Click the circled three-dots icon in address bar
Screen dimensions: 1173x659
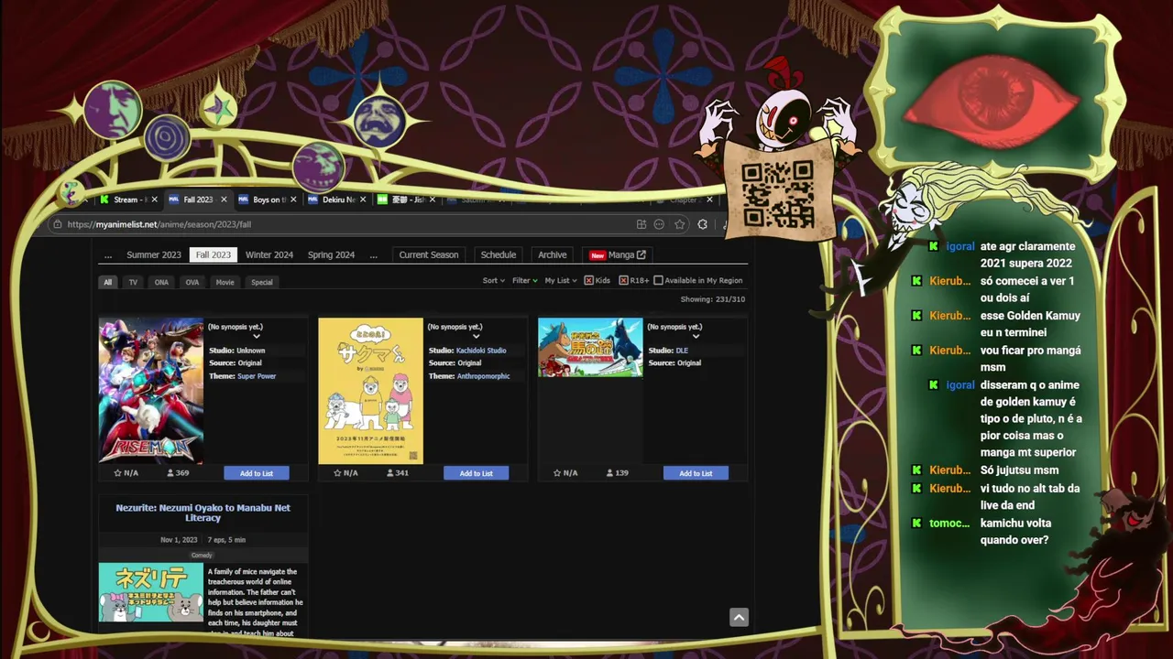[659, 224]
